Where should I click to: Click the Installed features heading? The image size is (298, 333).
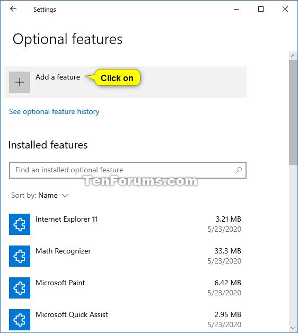click(x=48, y=145)
